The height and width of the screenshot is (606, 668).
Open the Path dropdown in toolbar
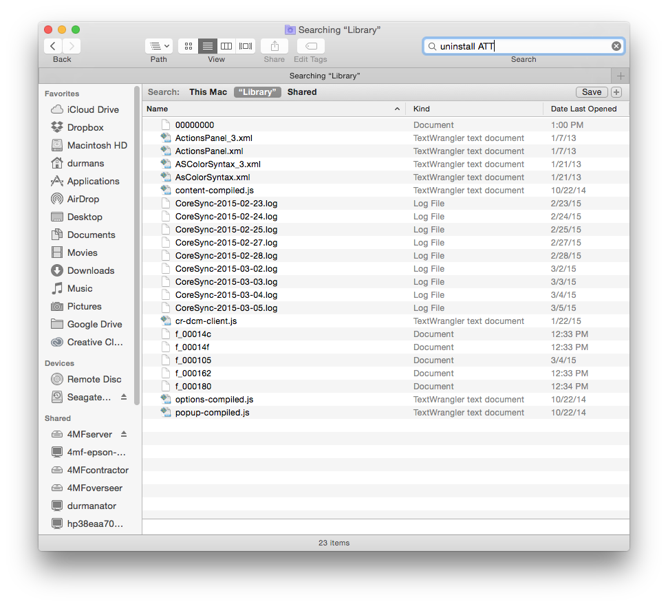pyautogui.click(x=159, y=46)
